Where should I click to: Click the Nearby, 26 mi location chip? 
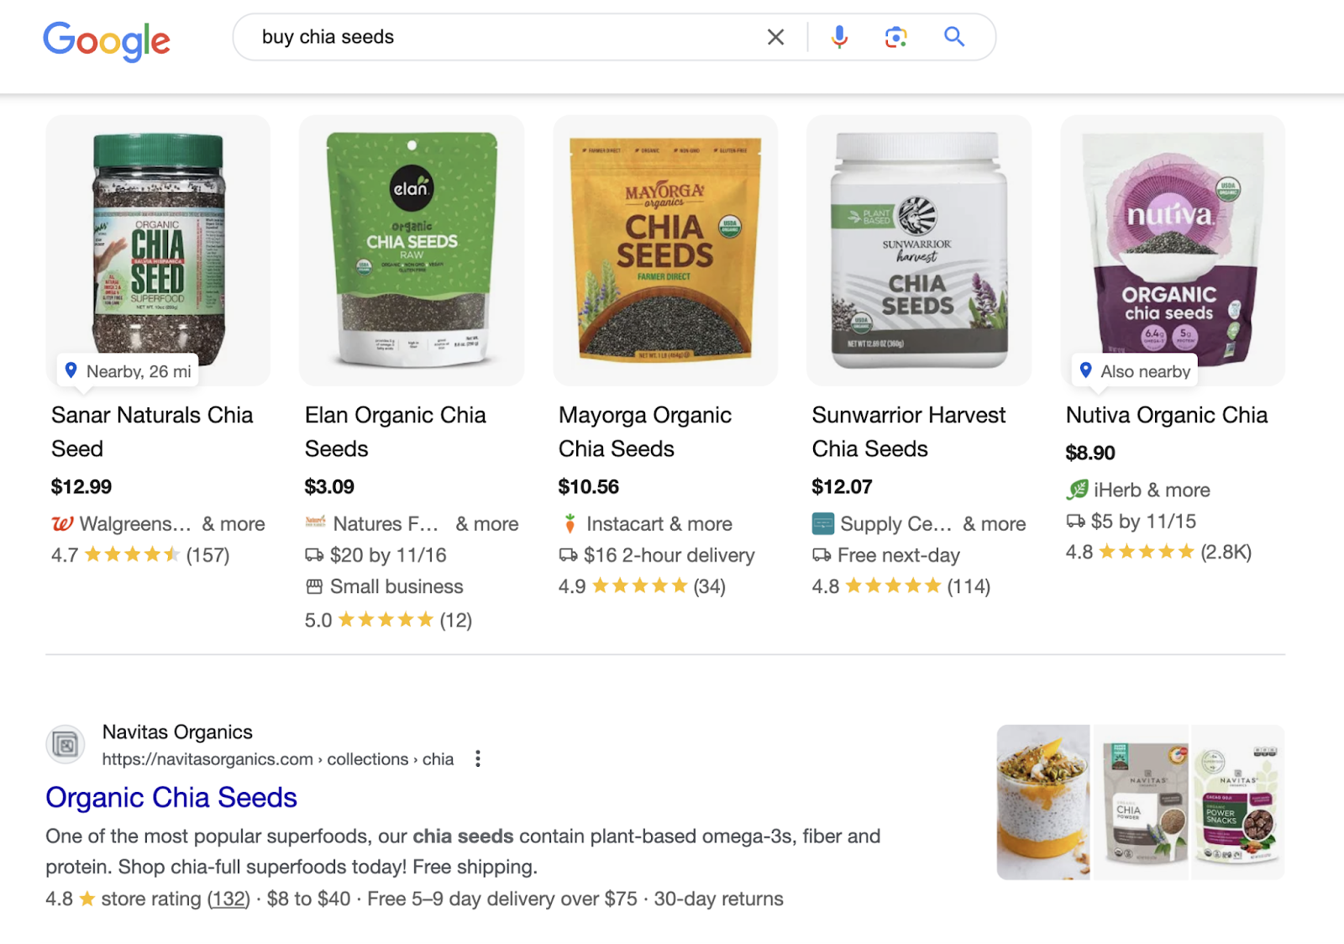click(x=126, y=370)
